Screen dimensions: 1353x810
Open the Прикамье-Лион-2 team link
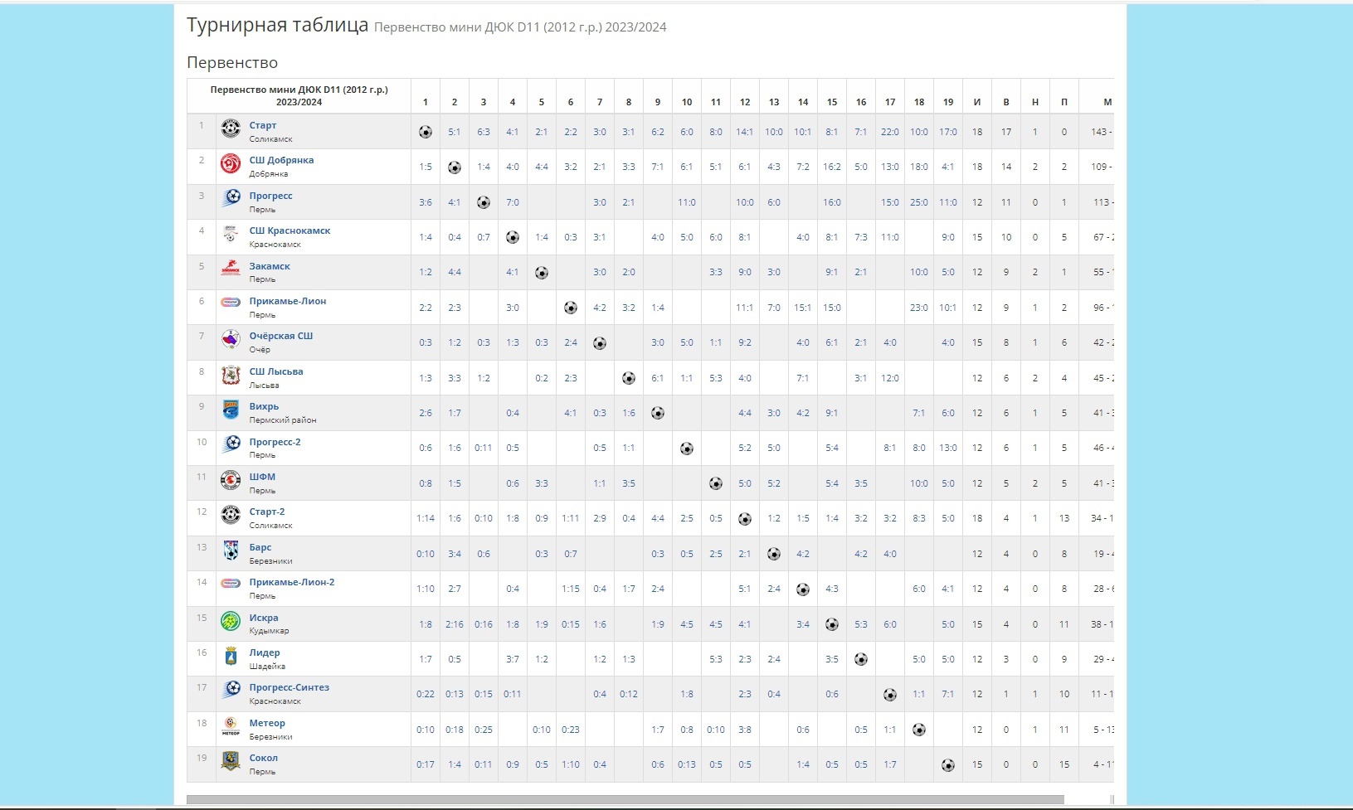pyautogui.click(x=292, y=582)
